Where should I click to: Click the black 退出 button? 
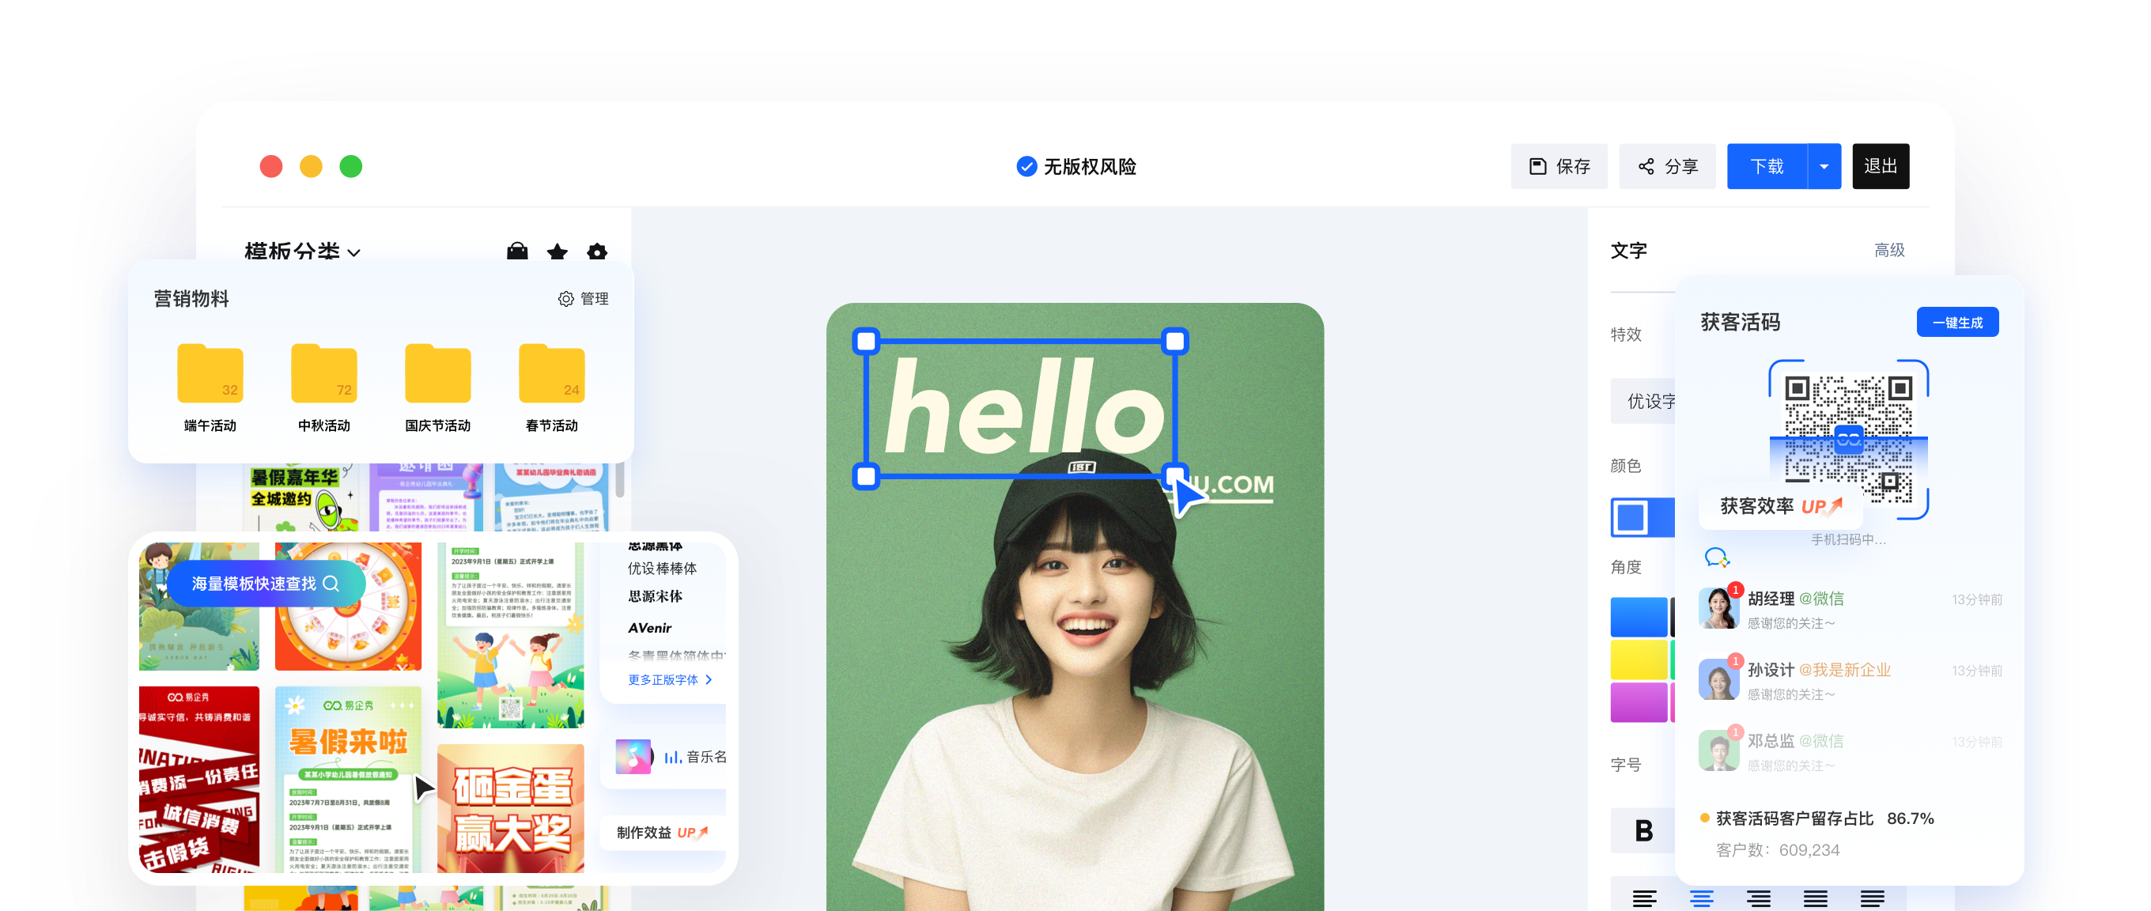[x=1880, y=166]
